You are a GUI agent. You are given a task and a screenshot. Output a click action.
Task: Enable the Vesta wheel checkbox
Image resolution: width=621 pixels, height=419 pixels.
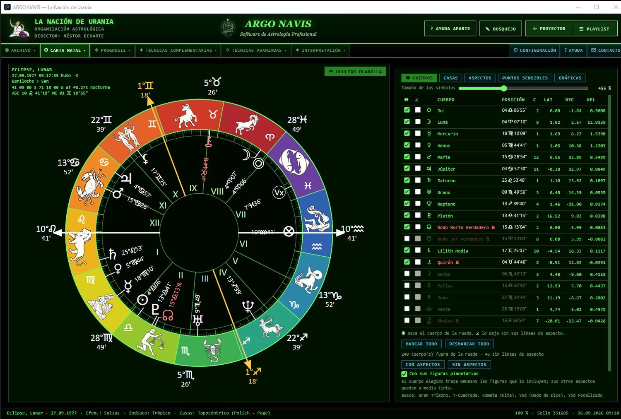point(407,308)
